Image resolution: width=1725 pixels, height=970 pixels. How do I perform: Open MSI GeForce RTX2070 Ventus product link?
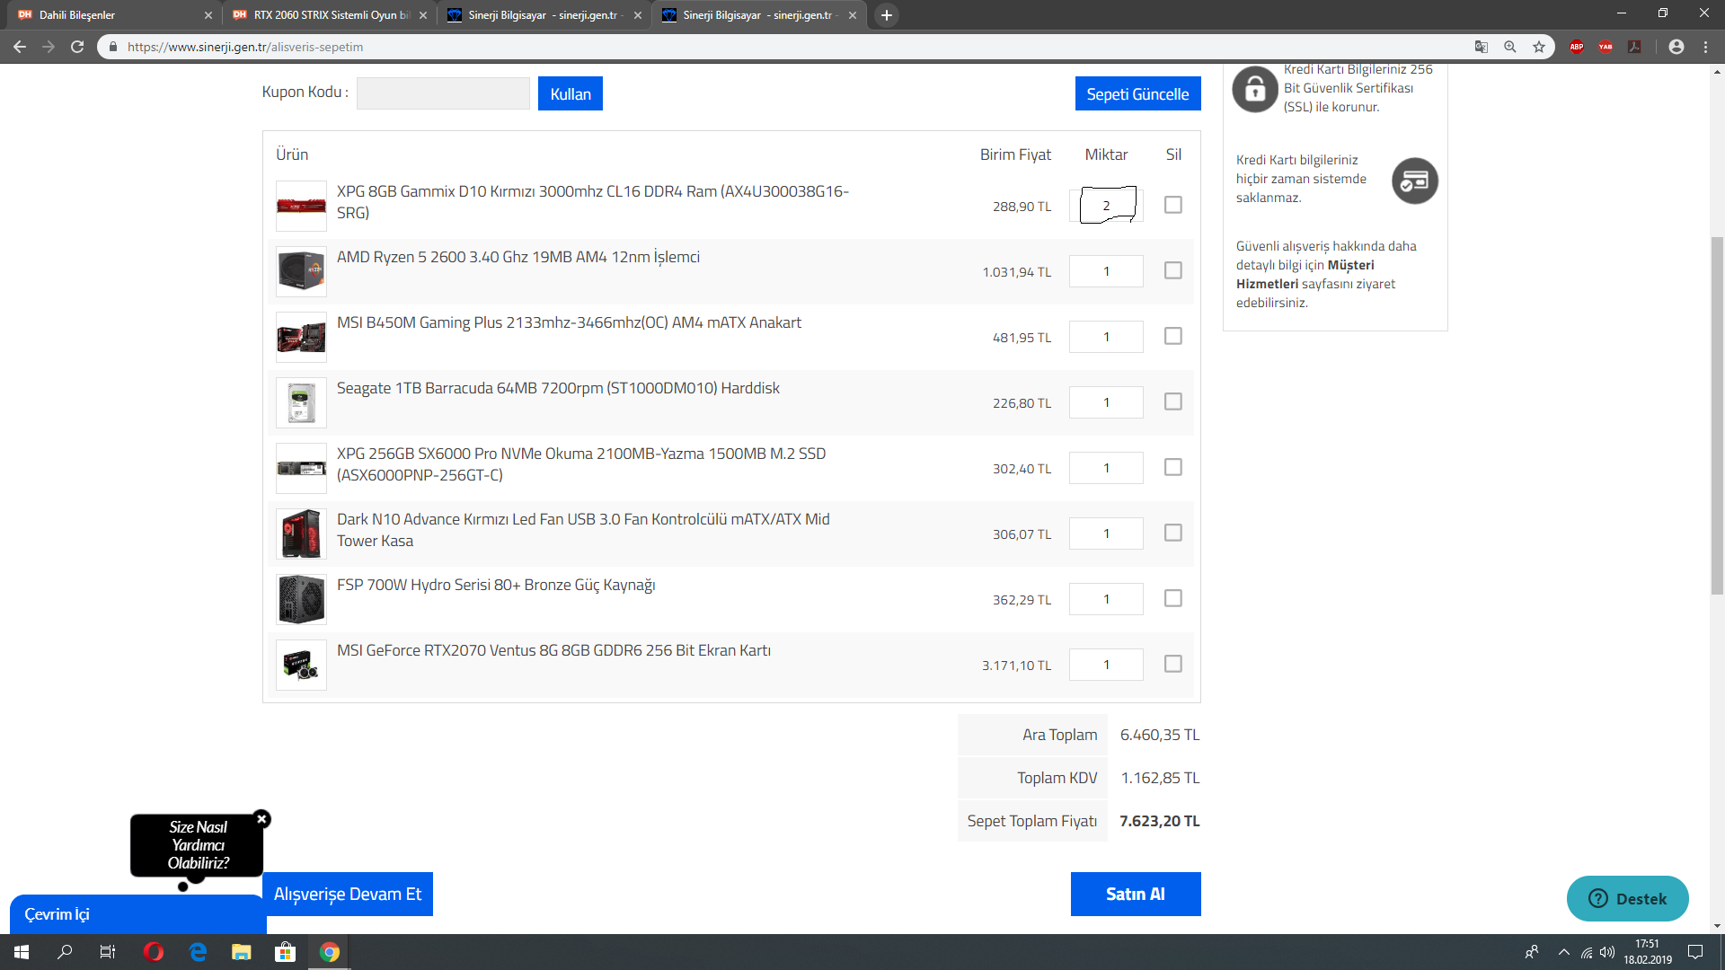click(x=553, y=650)
